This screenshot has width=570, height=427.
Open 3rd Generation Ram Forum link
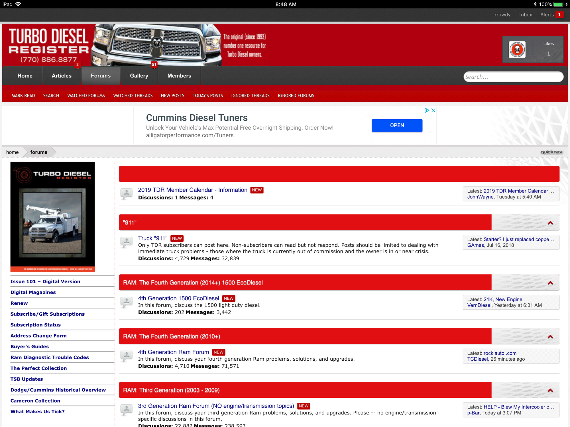click(216, 406)
